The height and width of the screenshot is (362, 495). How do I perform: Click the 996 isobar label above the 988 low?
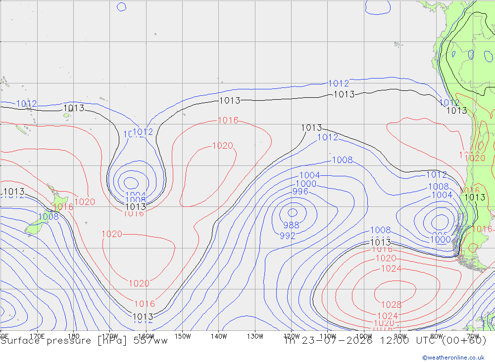coord(300,191)
